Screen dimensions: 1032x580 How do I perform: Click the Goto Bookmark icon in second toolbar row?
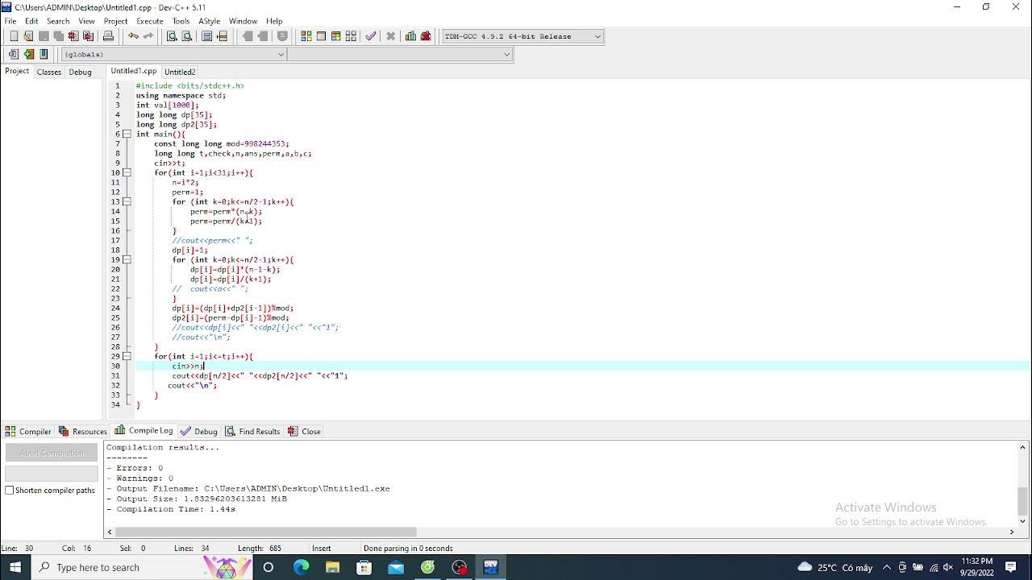click(44, 54)
